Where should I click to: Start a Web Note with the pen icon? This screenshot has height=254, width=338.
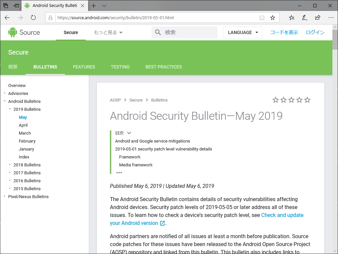tap(304, 18)
